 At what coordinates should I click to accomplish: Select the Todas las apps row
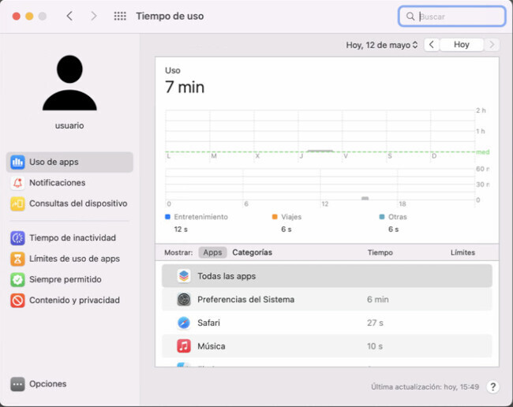tap(327, 276)
